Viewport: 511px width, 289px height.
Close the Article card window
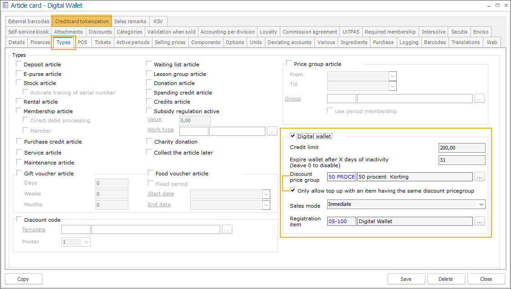click(x=501, y=6)
